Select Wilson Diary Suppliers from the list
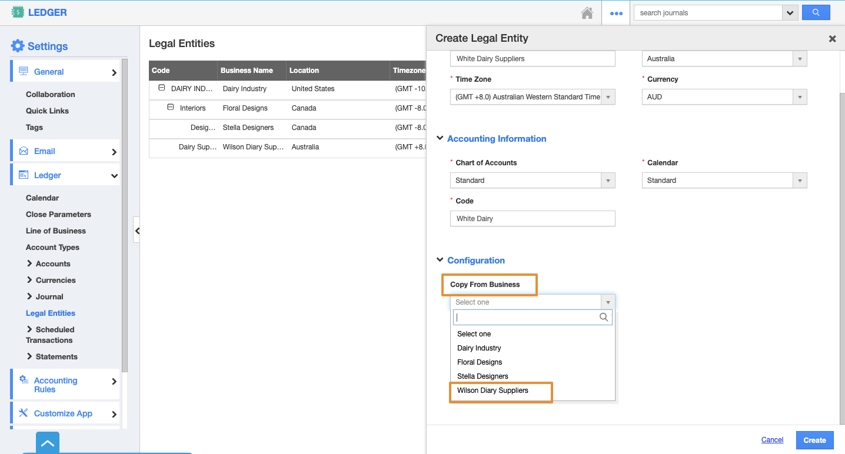The height and width of the screenshot is (454, 845). tap(493, 390)
